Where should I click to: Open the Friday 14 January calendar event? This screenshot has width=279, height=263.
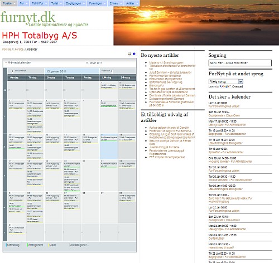[x=90, y=139]
